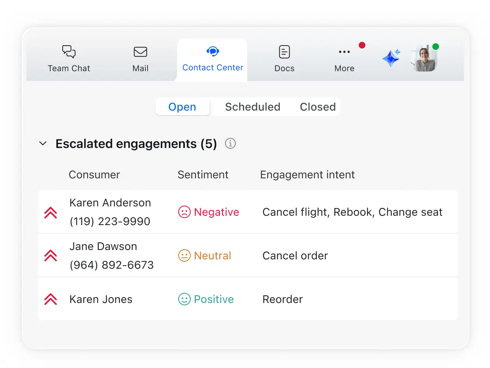Image resolution: width=490 pixels, height=368 pixels.
Task: Click Karen Anderson's red escalation arrows icon
Action: tap(51, 212)
